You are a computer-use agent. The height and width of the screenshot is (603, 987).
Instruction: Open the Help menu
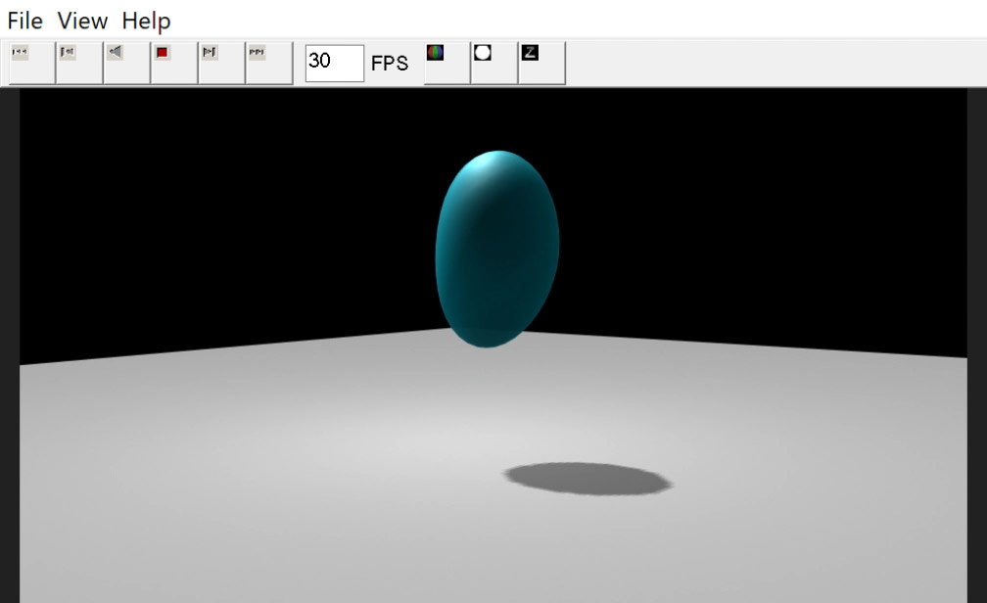click(x=146, y=21)
